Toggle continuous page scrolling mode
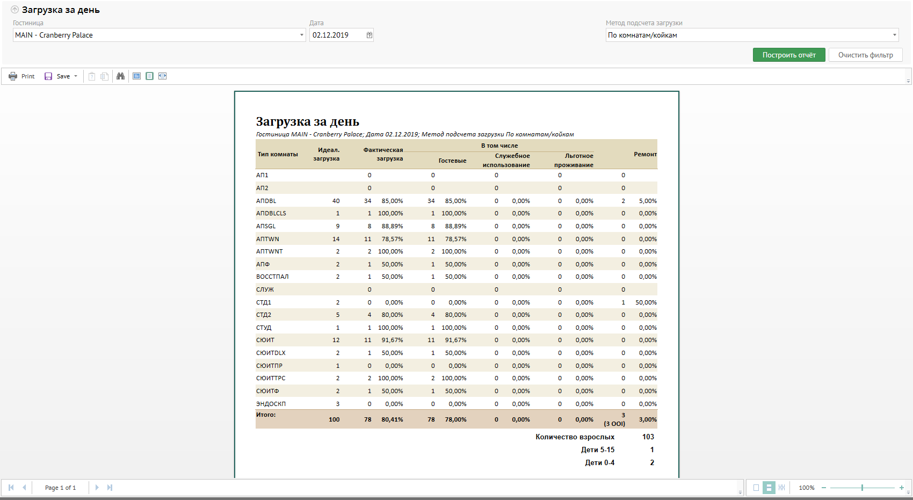This screenshot has height=500, width=913. [769, 488]
